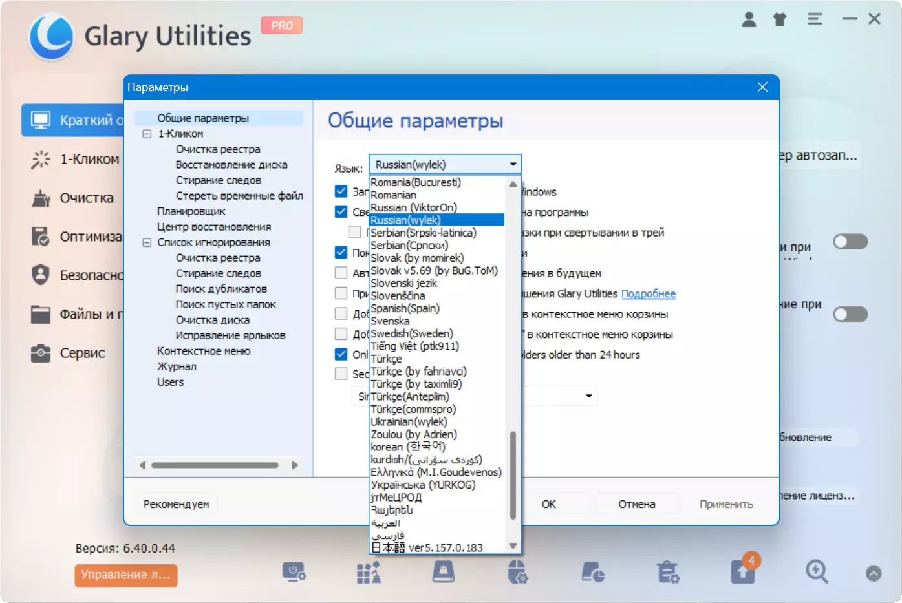Viewport: 902px width, 603px height.
Task: Choose Ukrainian(wylek) from the language list
Action: coord(409,421)
